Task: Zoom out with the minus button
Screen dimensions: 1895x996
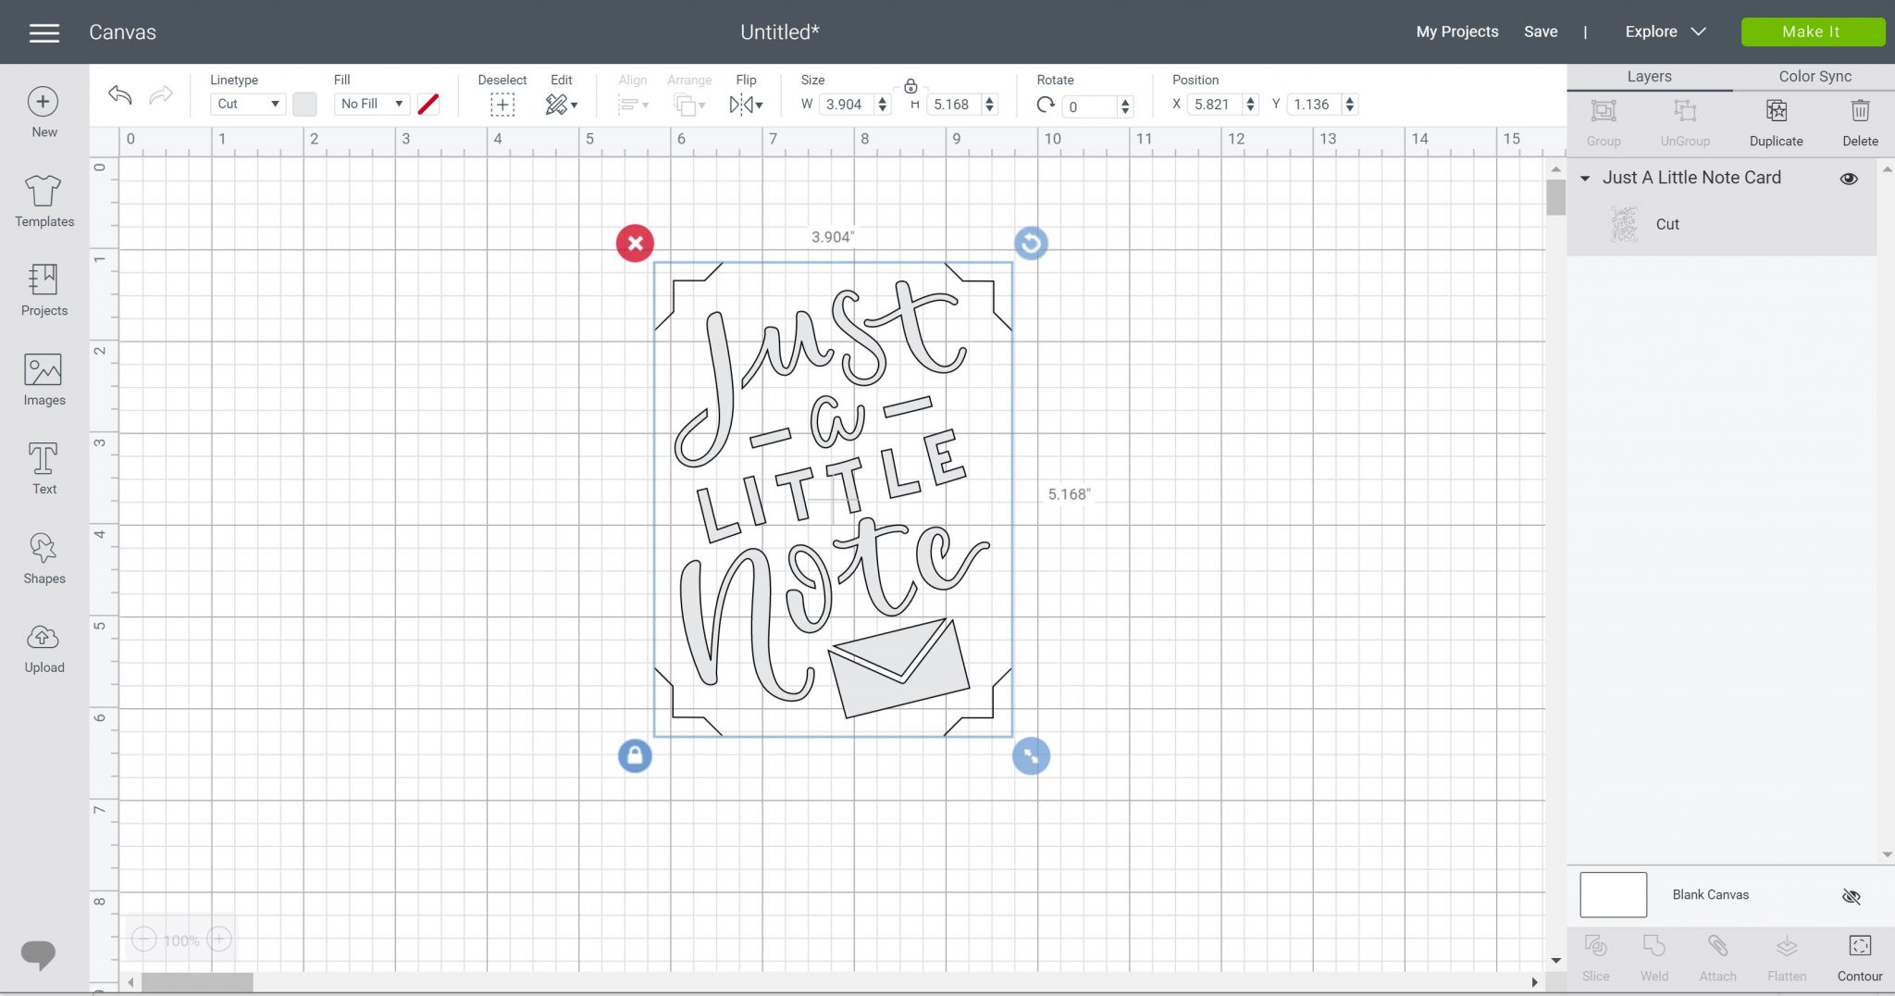Action: [x=143, y=940]
